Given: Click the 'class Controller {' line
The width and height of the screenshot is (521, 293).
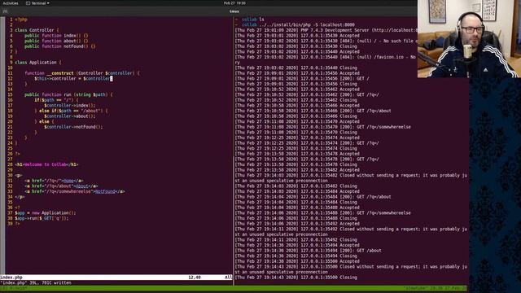Looking at the screenshot, I should point(37,30).
